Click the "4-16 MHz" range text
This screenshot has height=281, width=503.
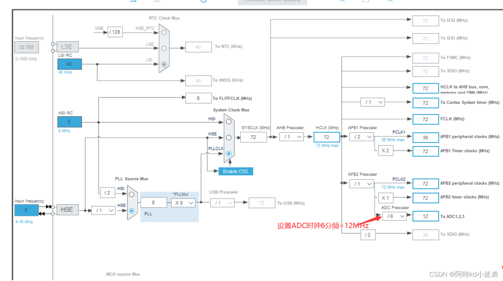point(24,222)
